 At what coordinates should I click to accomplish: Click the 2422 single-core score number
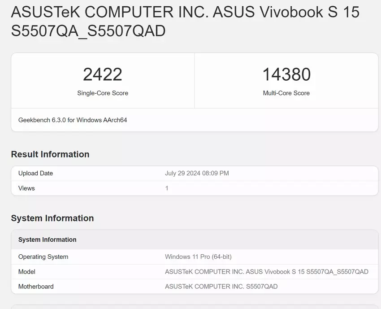(x=103, y=74)
